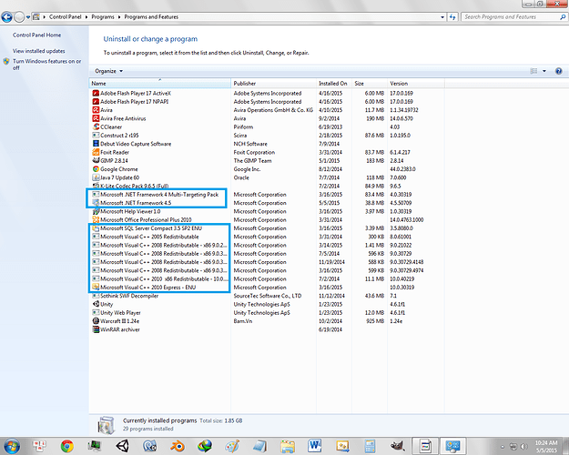Open Blender from the taskbar
This screenshot has width=569, height=455.
coord(178,446)
